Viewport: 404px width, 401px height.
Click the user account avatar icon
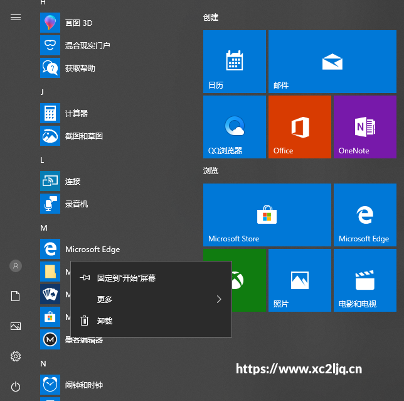point(16,266)
